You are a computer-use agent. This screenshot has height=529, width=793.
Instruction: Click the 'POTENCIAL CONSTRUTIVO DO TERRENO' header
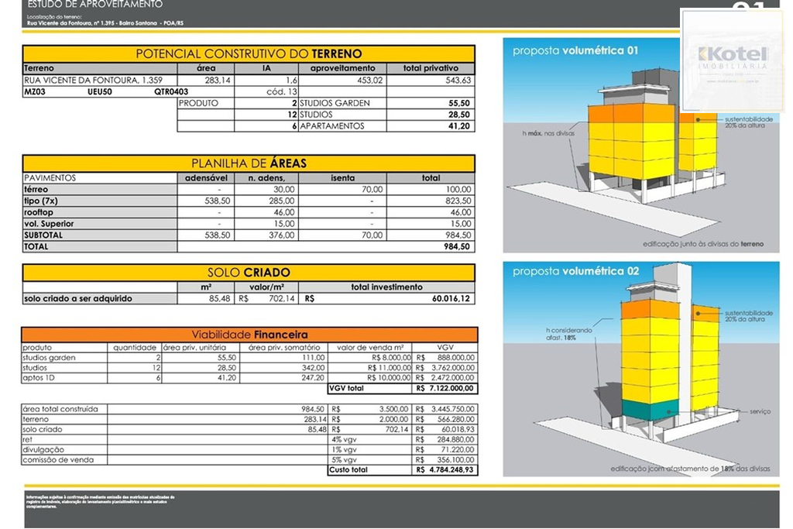pyautogui.click(x=249, y=53)
